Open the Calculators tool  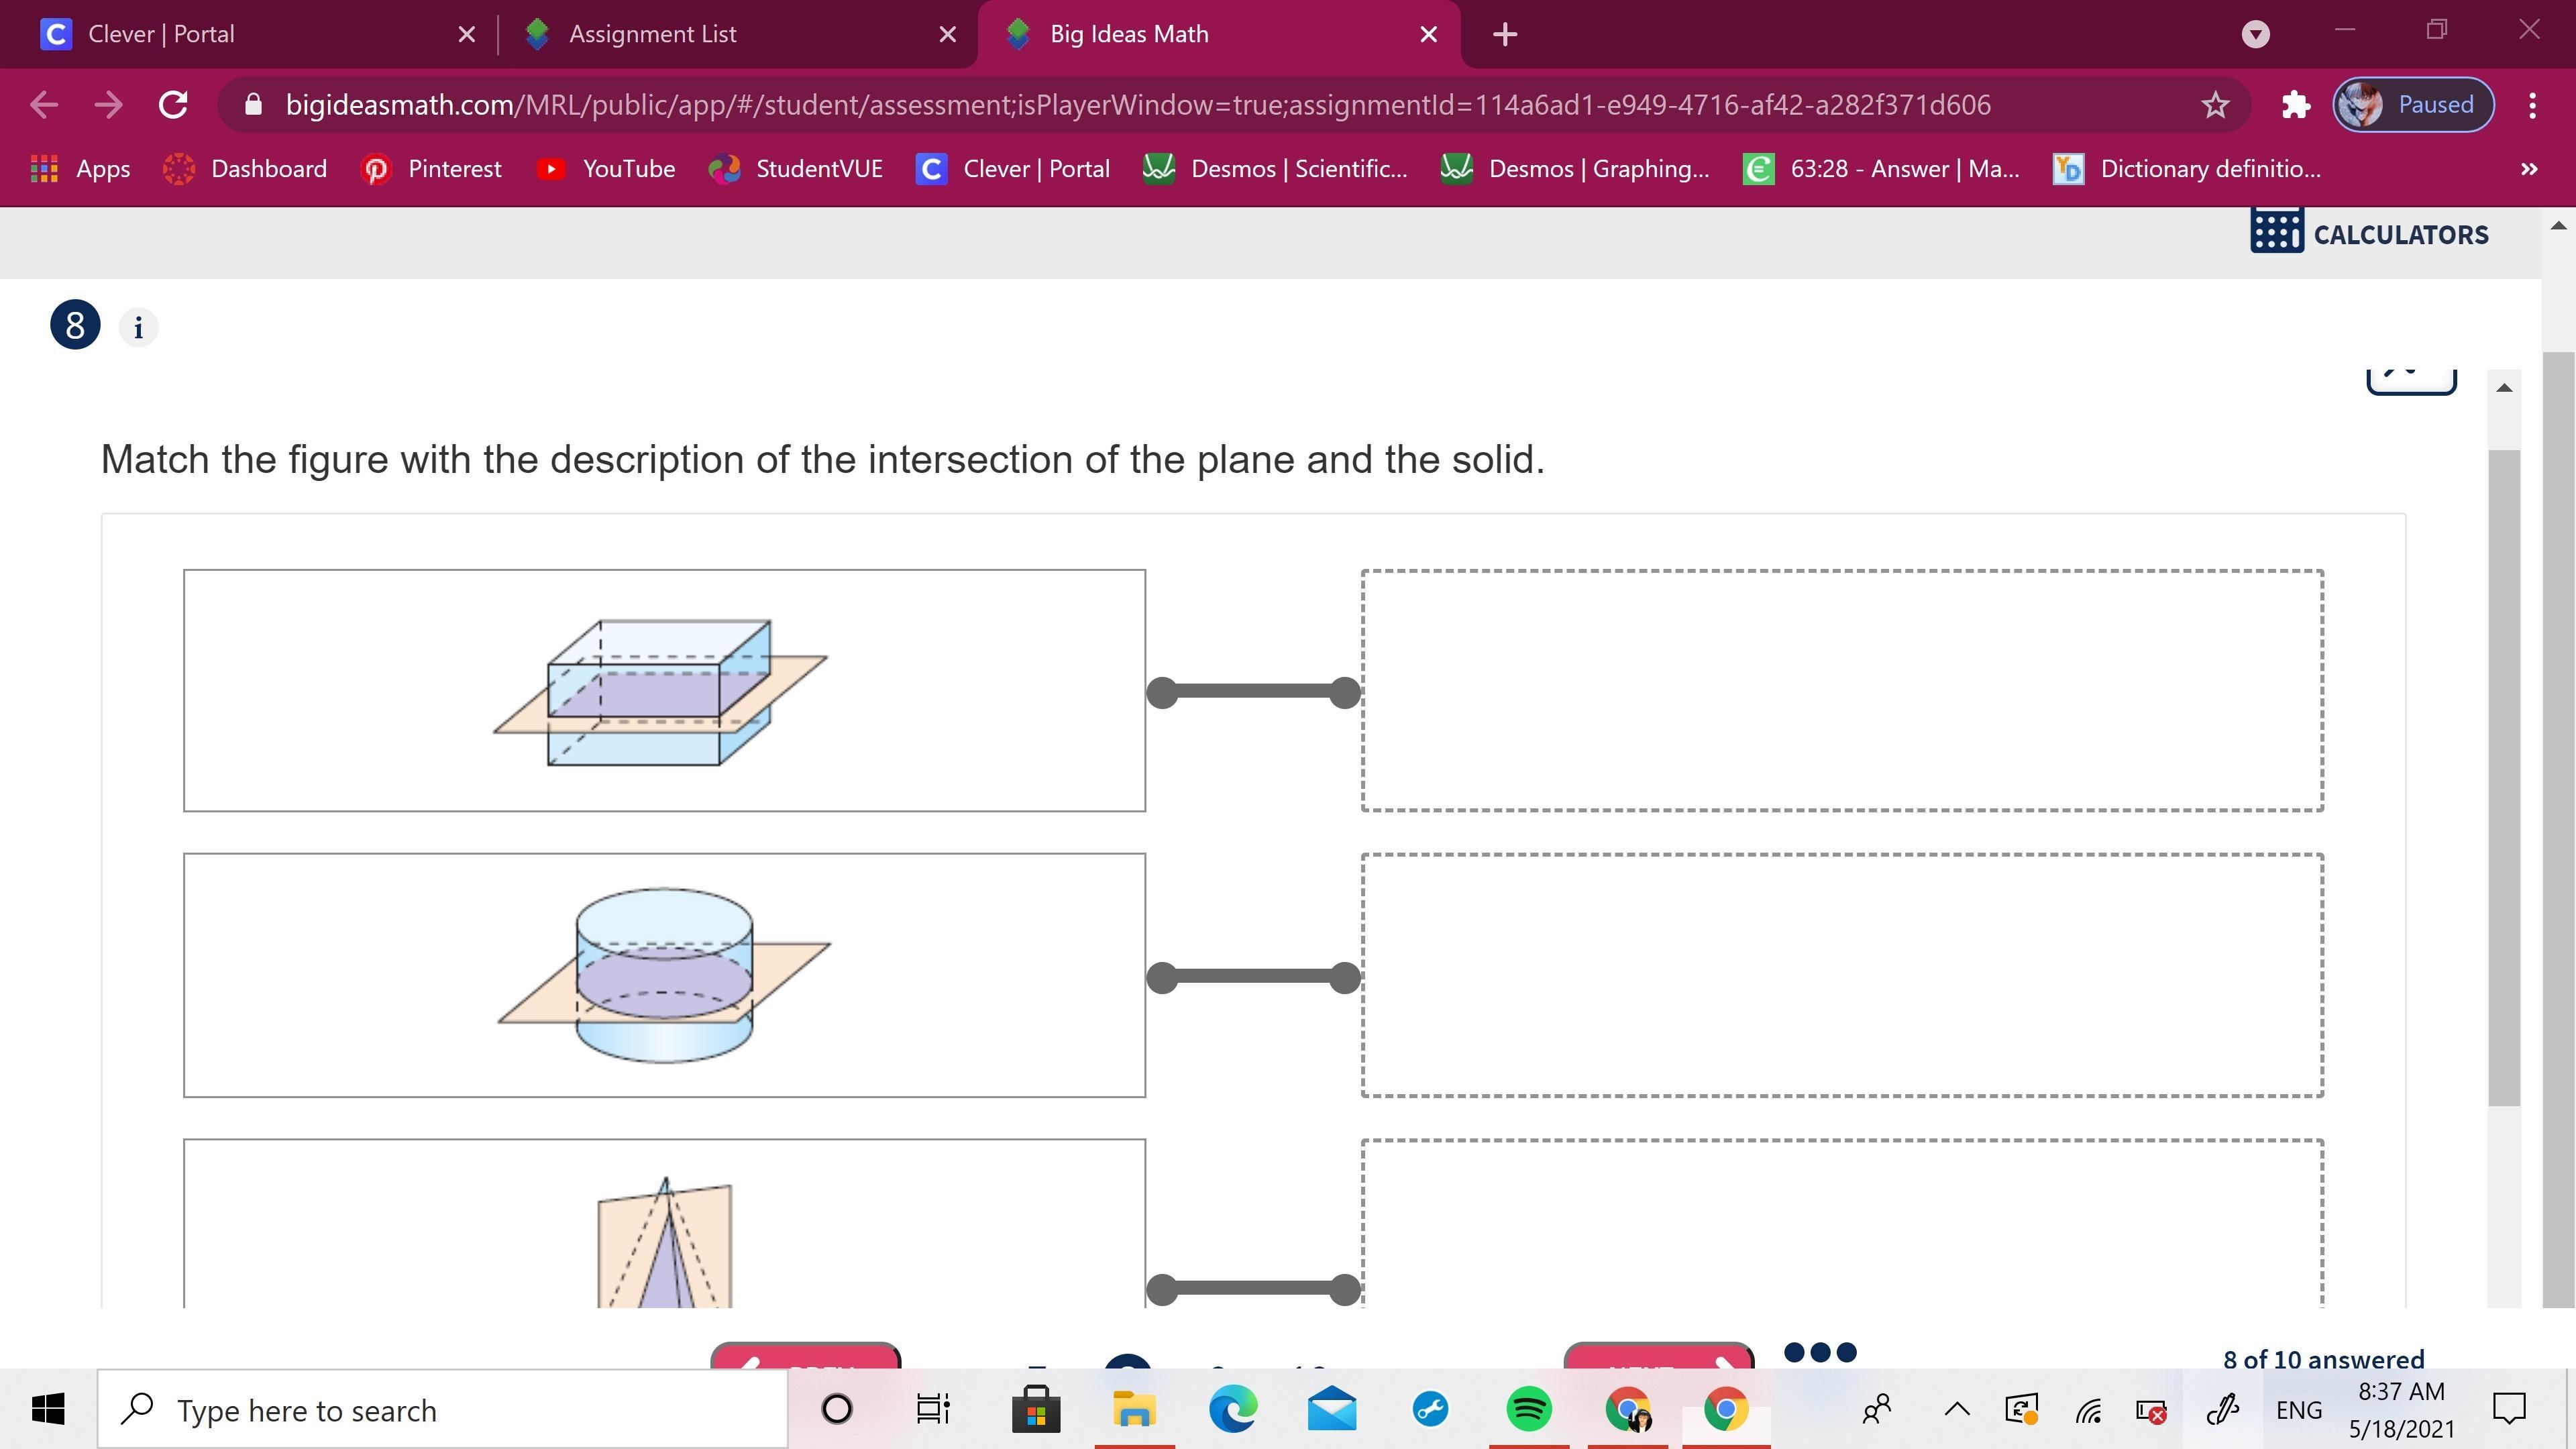click(x=2369, y=234)
